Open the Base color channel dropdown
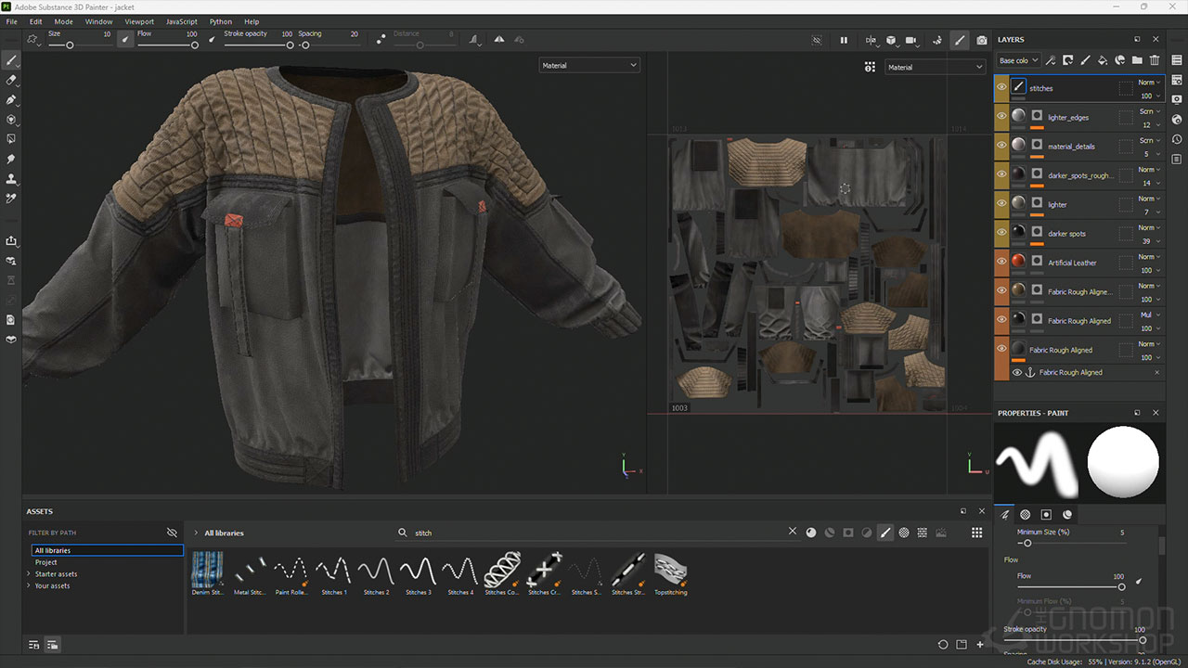 (1018, 61)
